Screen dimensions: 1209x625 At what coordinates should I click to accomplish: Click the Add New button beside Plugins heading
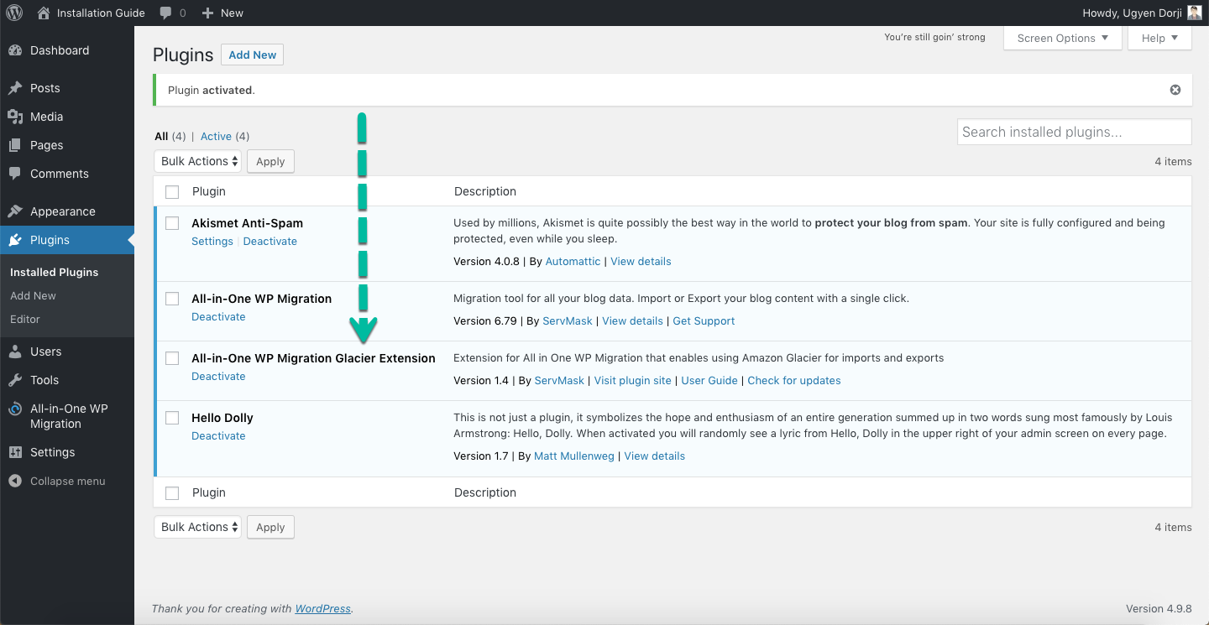[252, 55]
